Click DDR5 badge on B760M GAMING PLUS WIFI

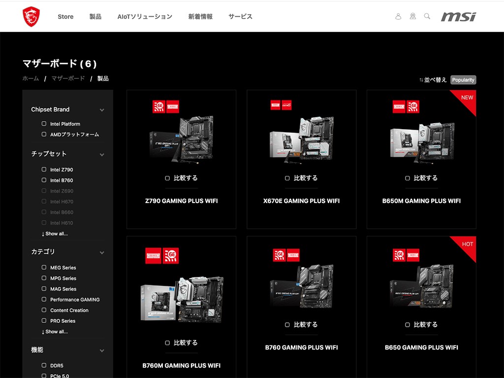154,256
